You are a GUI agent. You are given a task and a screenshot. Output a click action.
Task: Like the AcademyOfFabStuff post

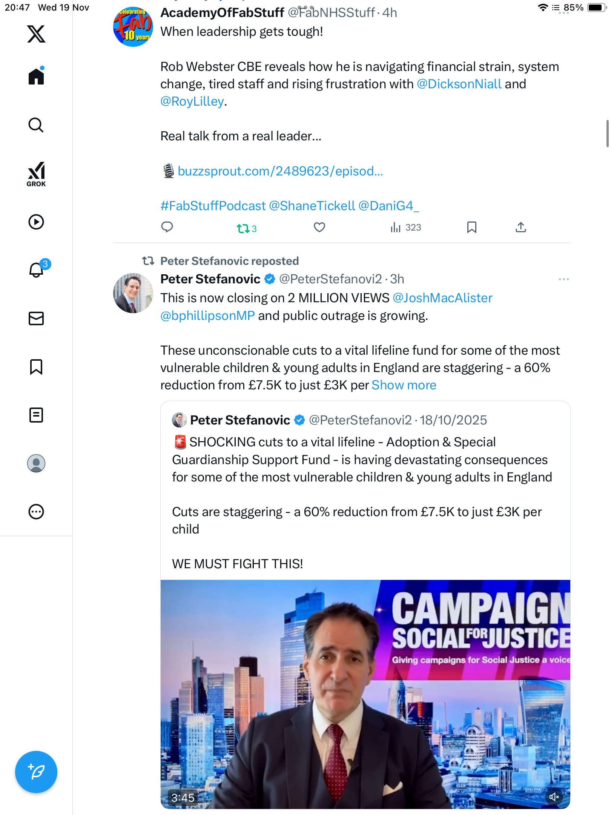(319, 227)
